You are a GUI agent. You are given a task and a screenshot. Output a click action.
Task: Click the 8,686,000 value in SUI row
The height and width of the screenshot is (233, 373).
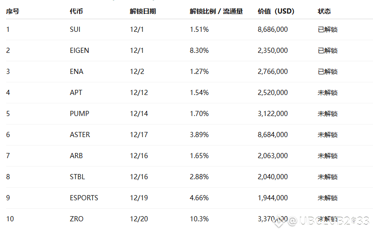tap(273, 29)
